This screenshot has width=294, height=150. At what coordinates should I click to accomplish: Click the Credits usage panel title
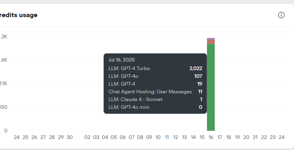click(x=18, y=15)
